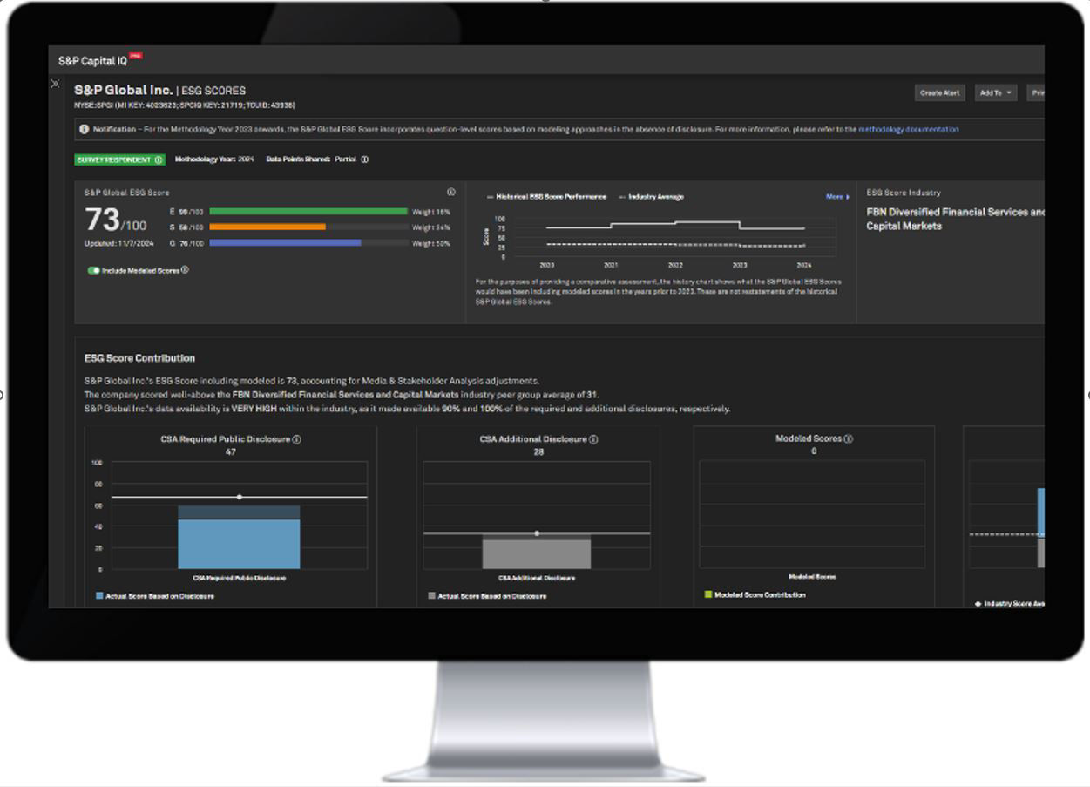Click the 'Modeled Scores' chart title
Image resolution: width=1090 pixels, height=787 pixels.
point(809,439)
